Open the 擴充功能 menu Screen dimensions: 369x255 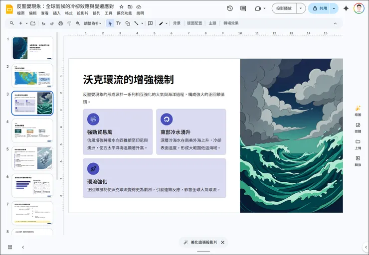(x=124, y=13)
